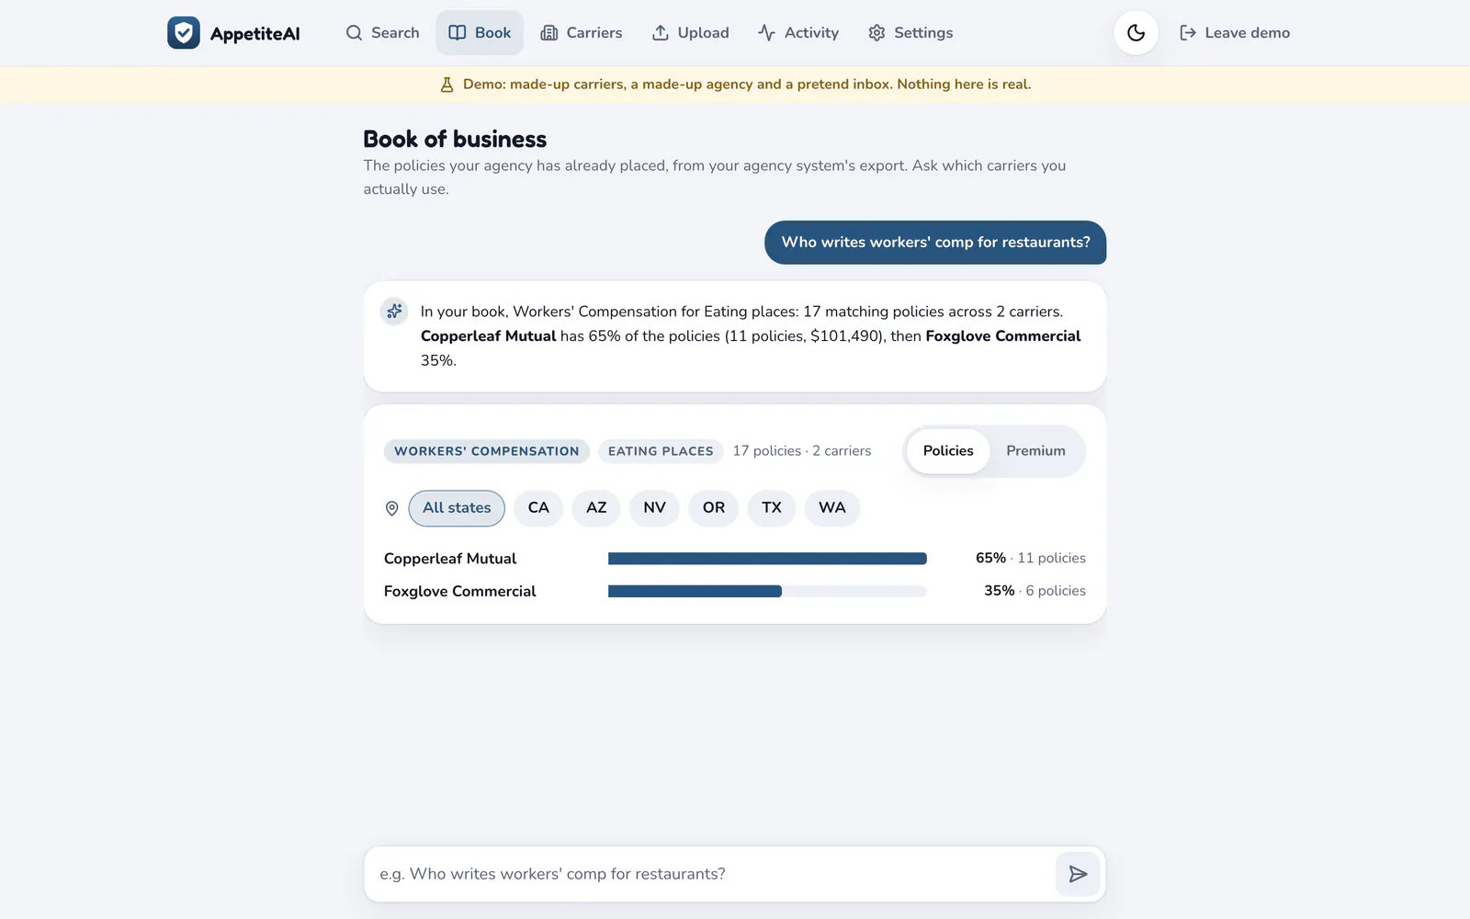Open the Upload page
The image size is (1470, 919).
691,33
